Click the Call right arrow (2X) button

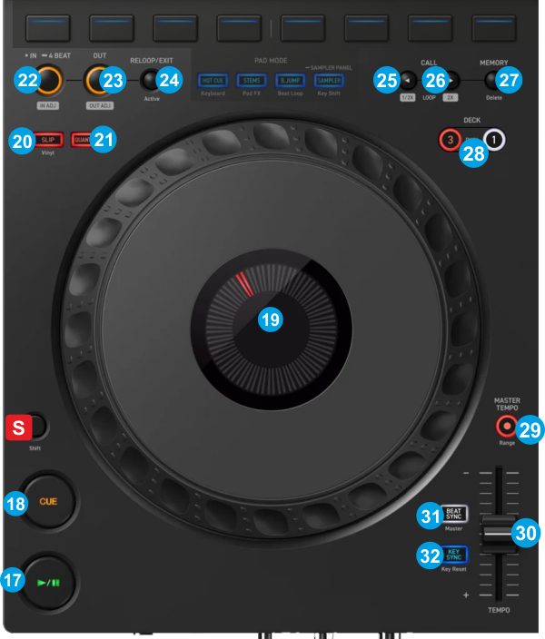pyautogui.click(x=451, y=81)
